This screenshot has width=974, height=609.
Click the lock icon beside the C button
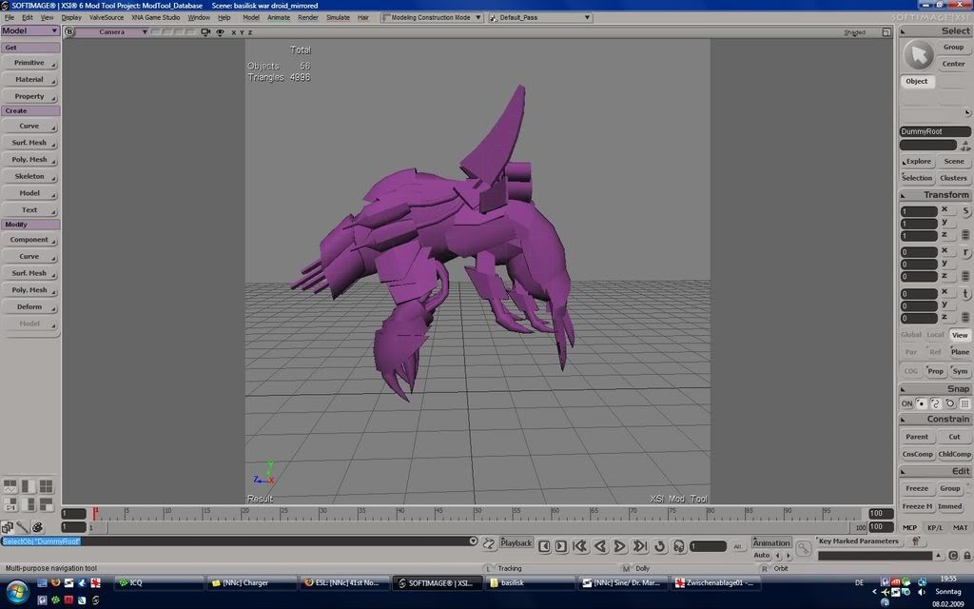(966, 556)
